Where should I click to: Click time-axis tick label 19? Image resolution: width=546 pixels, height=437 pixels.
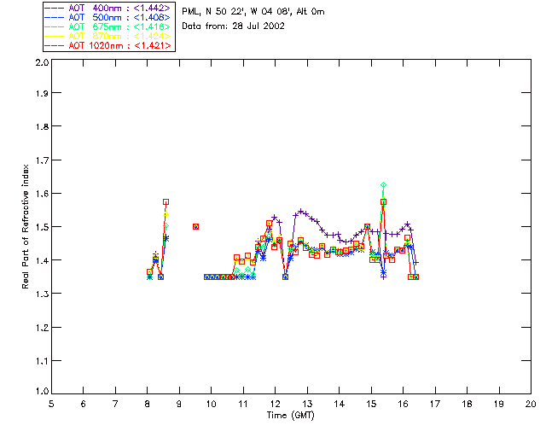(499, 404)
